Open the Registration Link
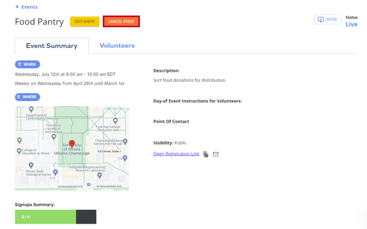 (176, 154)
